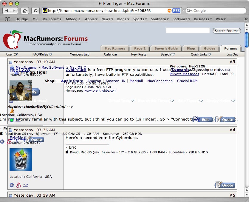The width and height of the screenshot is (249, 202).
Task: View New Posts
Action: tap(138, 54)
